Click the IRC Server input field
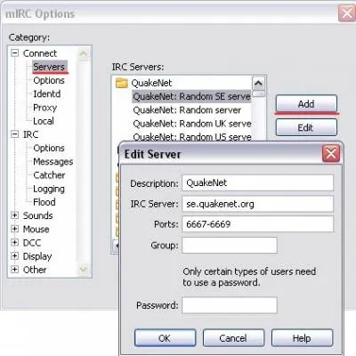Viewport: 356px width, 356px height. click(258, 204)
